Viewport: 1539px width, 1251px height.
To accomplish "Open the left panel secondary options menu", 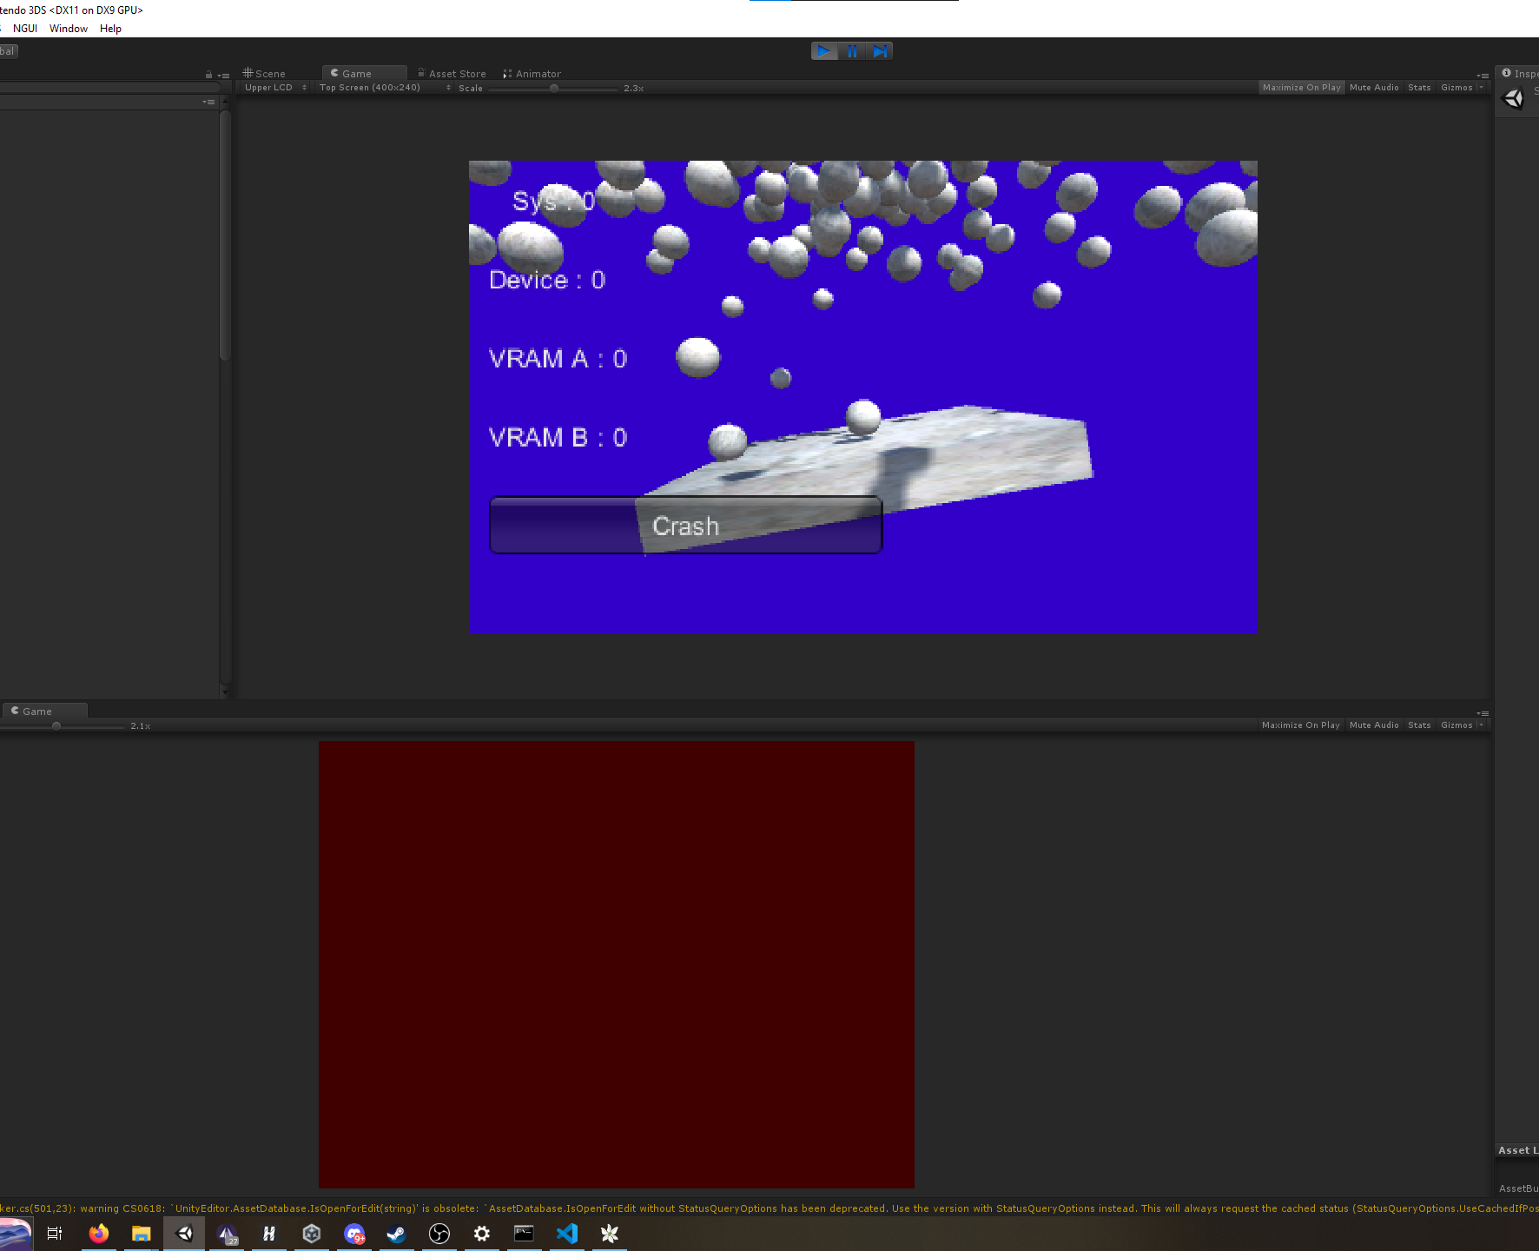I will tap(208, 102).
